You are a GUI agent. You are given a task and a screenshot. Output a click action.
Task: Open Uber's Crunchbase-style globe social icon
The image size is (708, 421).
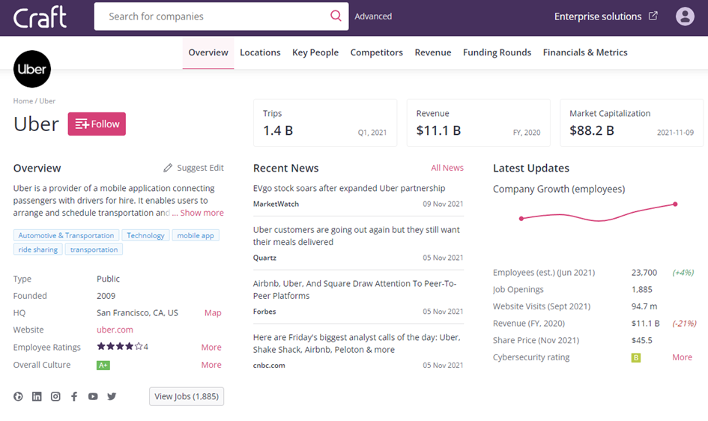click(x=18, y=396)
